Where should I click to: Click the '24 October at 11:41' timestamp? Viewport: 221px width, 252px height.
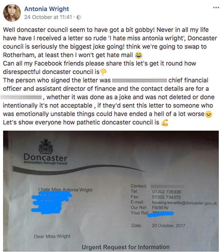tap(48, 17)
